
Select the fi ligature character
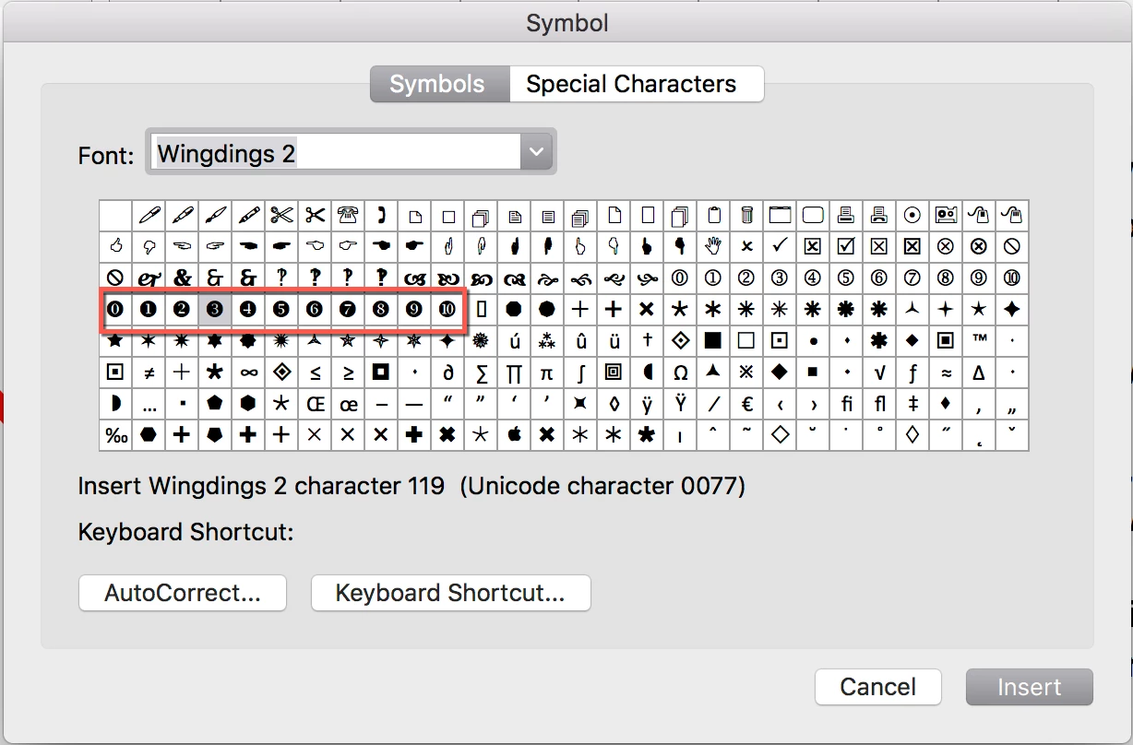click(846, 404)
